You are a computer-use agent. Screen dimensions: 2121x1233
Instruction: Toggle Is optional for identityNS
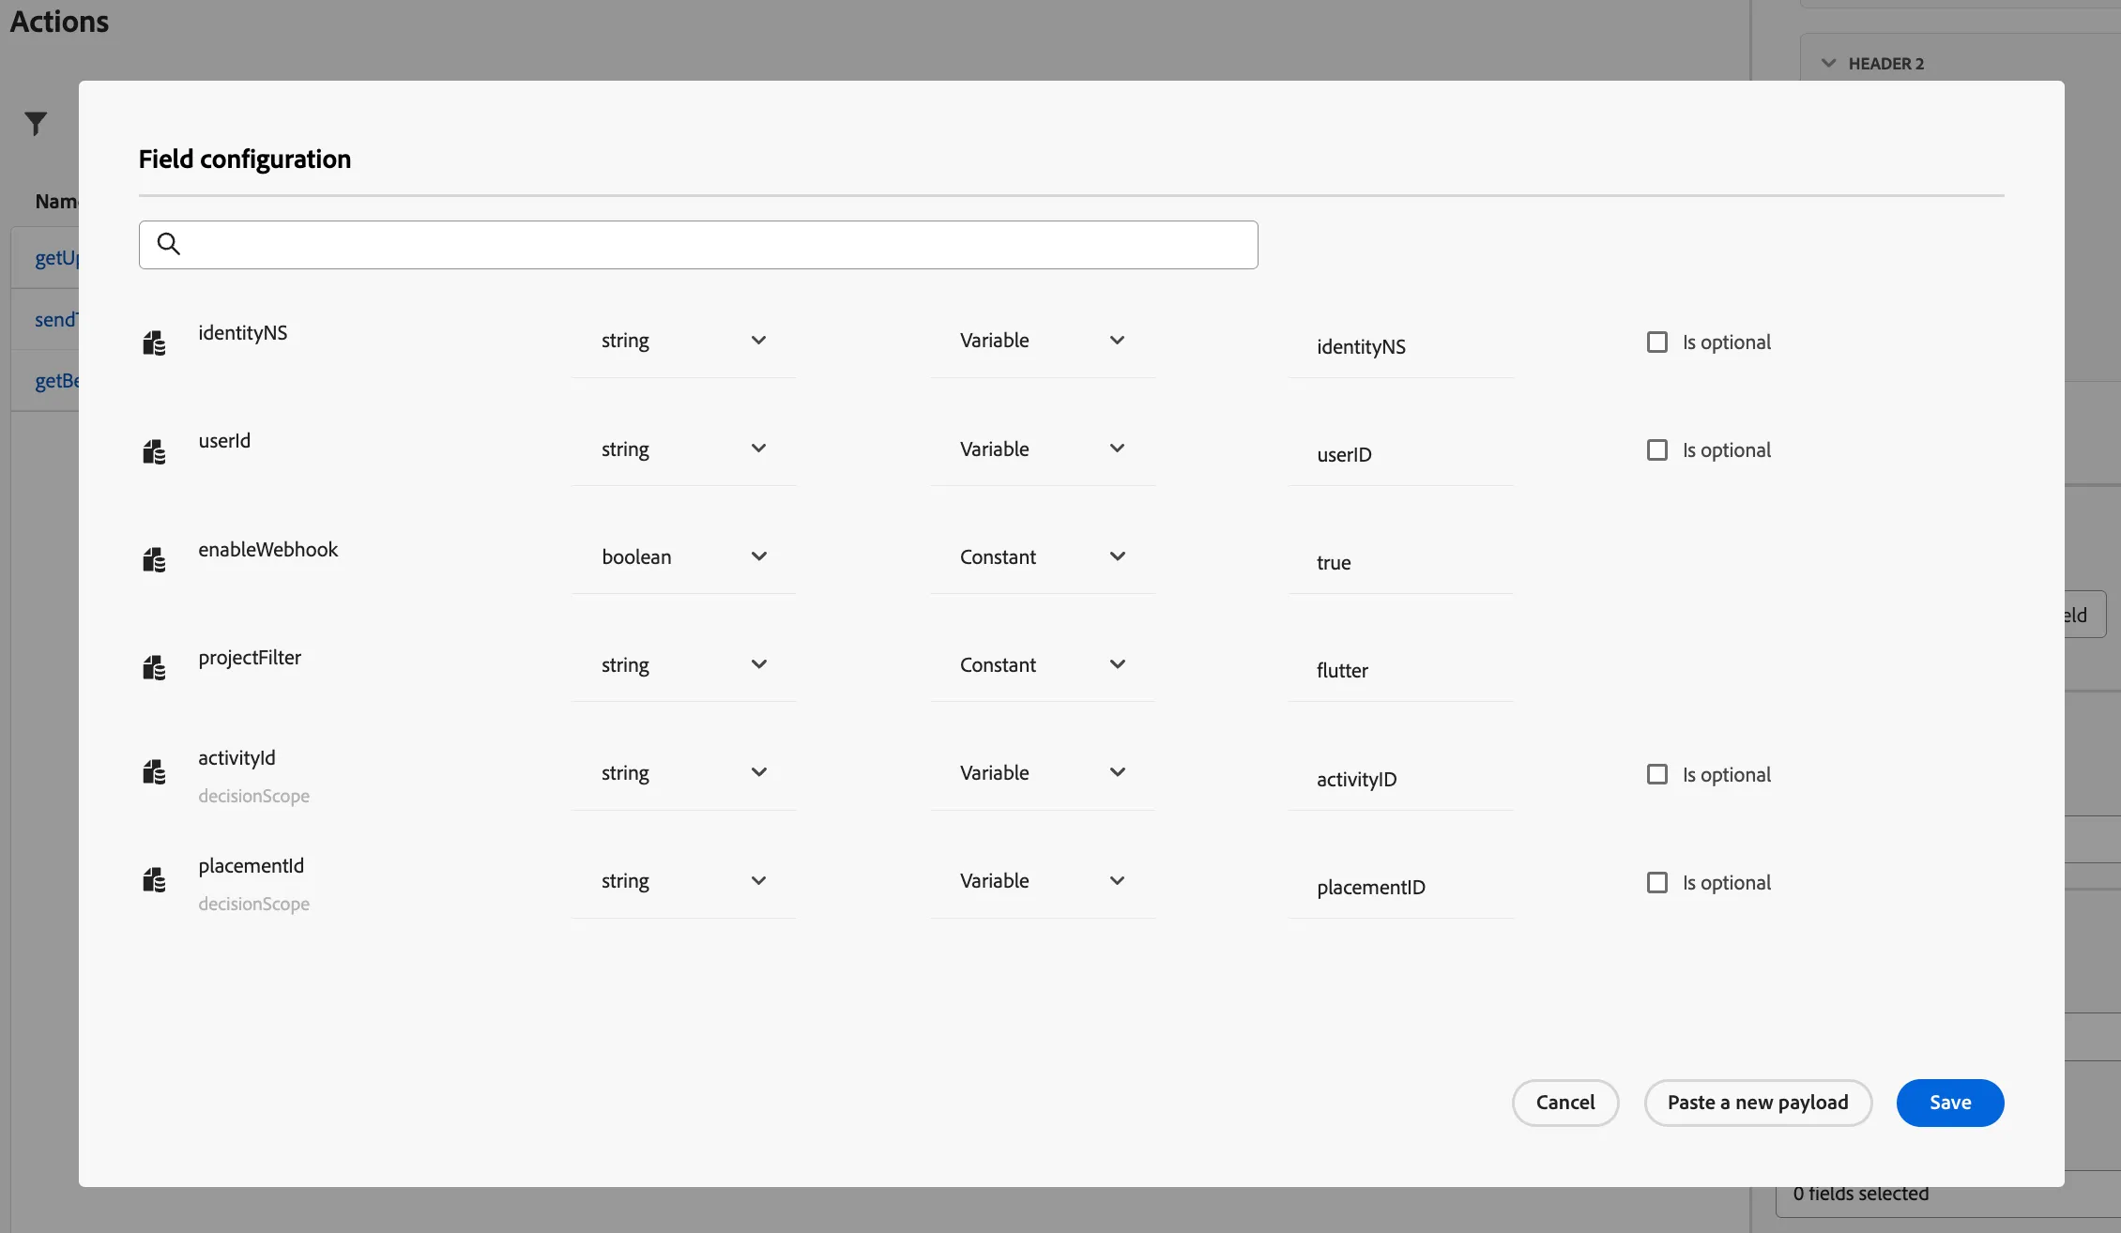pos(1657,342)
